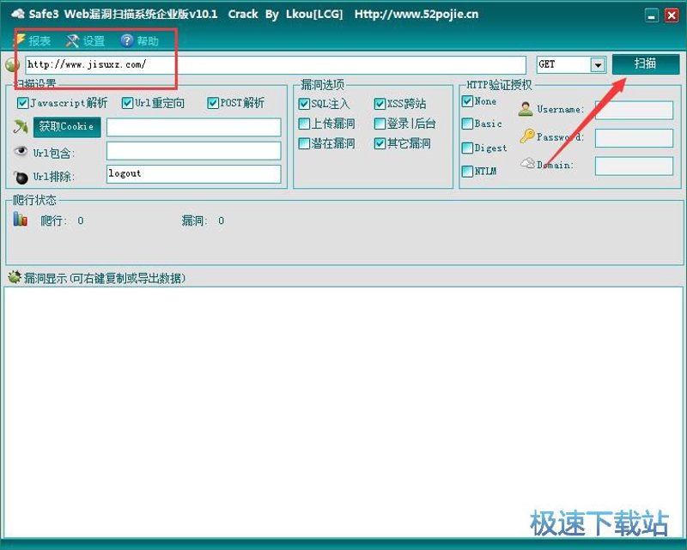This screenshot has width=687, height=550.
Task: Click the globe icon beside URL field
Action: pyautogui.click(x=12, y=65)
